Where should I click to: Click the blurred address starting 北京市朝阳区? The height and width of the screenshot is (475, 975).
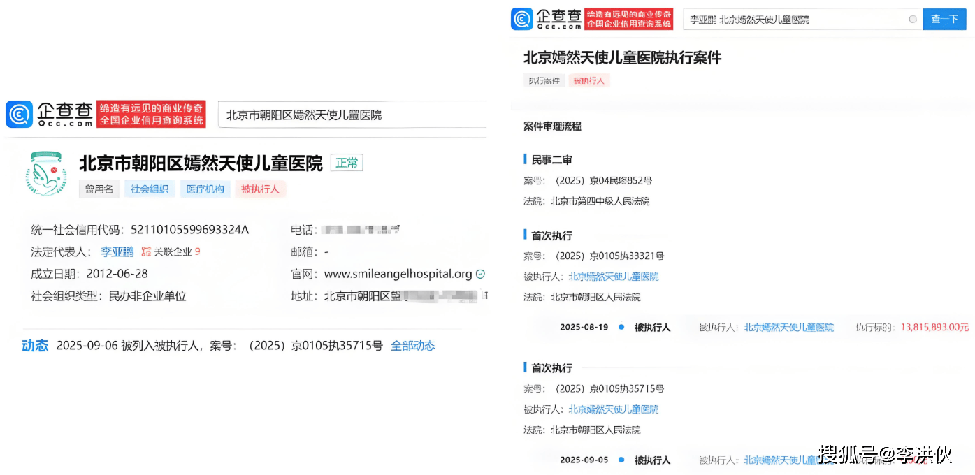(406, 296)
